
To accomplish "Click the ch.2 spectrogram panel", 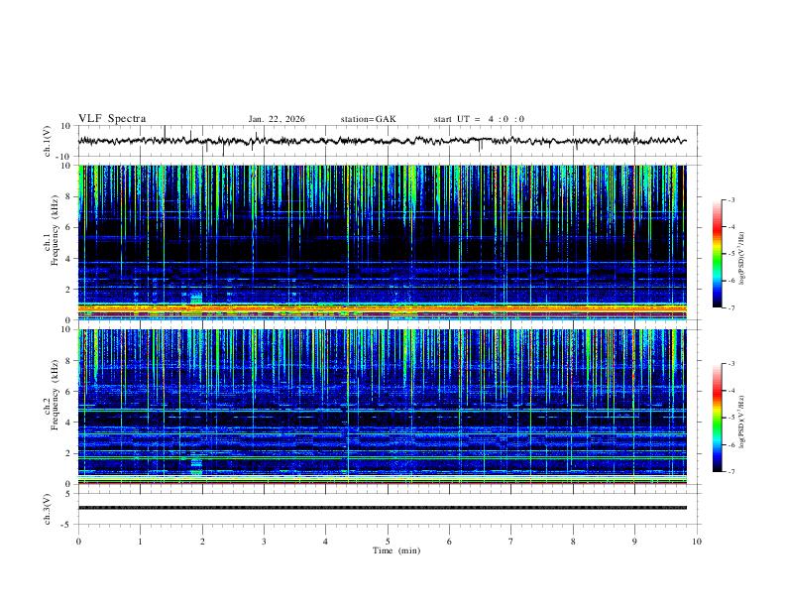I will pyautogui.click(x=382, y=407).
